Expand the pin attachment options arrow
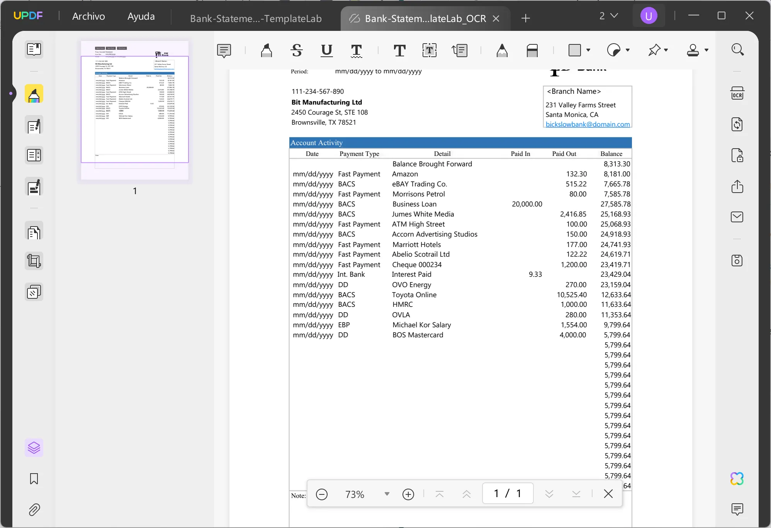This screenshot has width=771, height=528. point(666,50)
